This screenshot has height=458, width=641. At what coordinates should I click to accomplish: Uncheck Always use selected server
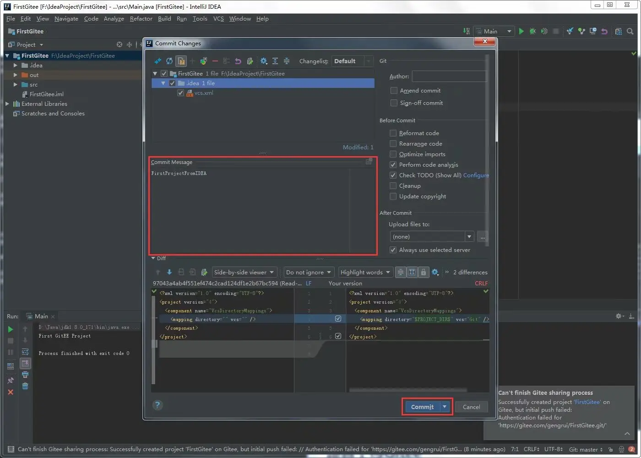(x=393, y=250)
